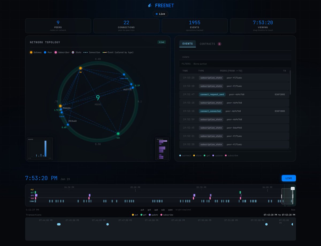Screen dimensions: 321x246
Task: Click the pink subscribe dot in the Transactions legend
Action: click(161, 215)
